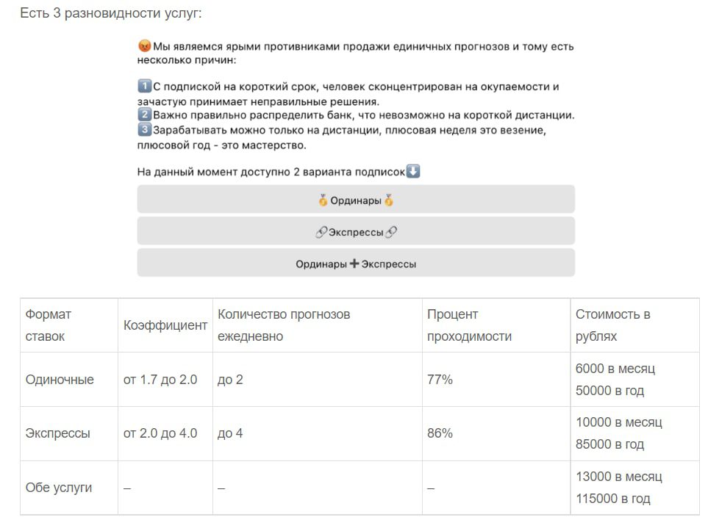Click the Процент проходимости header cell
The height and width of the screenshot is (517, 708).
click(x=496, y=325)
